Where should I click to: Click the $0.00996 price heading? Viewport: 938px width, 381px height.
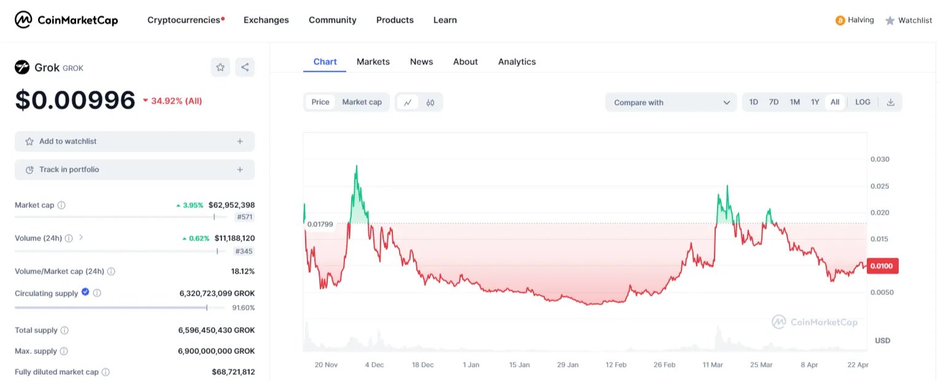tap(75, 100)
